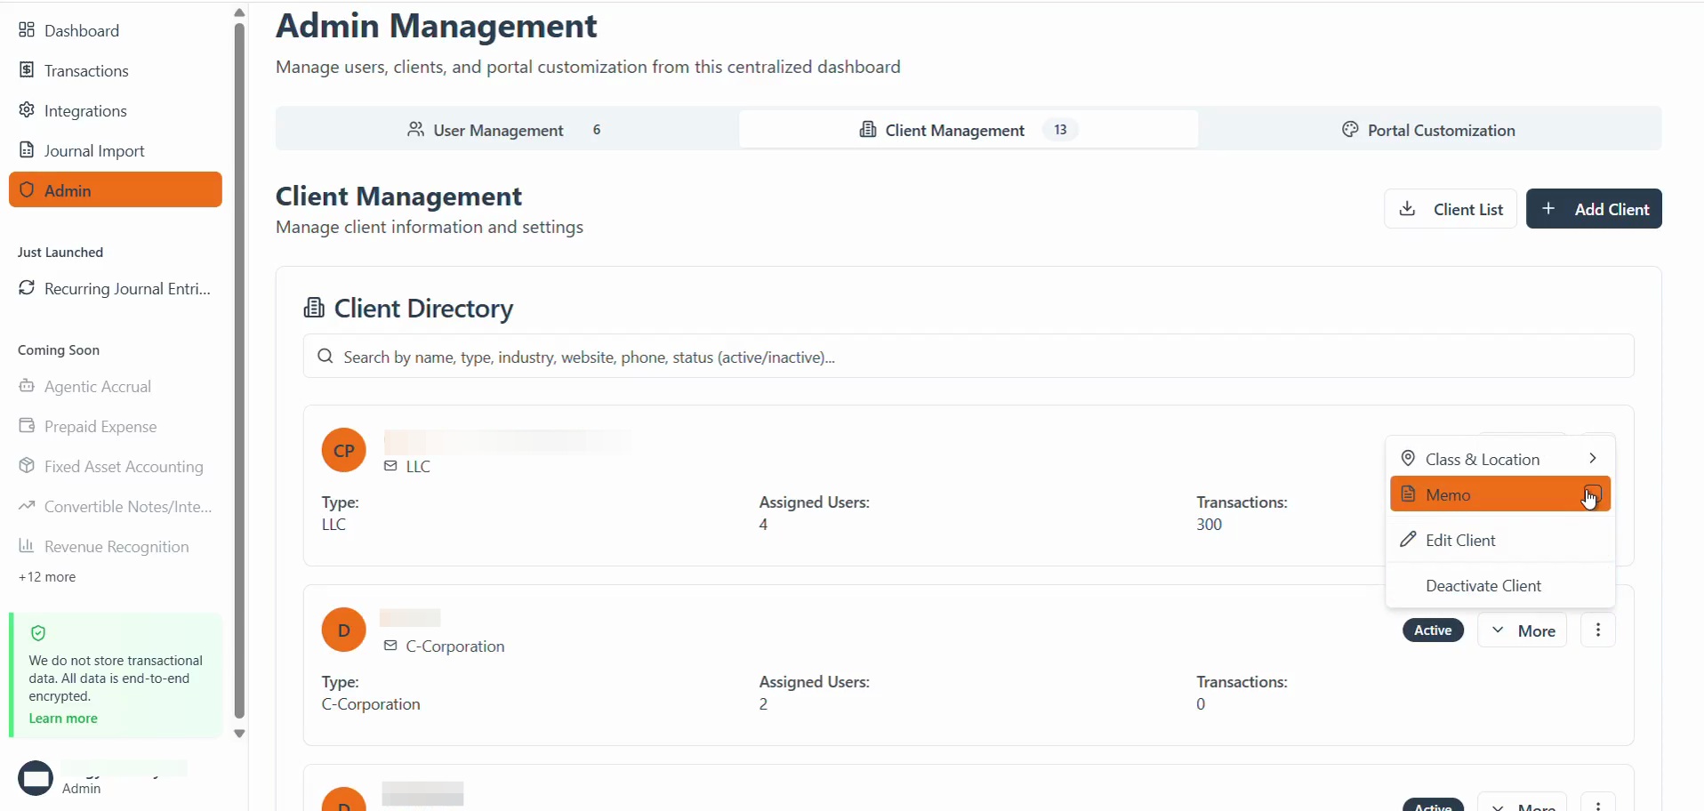Click sidebar scrollbar up arrow
Screen dimensions: 1704x811
coord(239,12)
